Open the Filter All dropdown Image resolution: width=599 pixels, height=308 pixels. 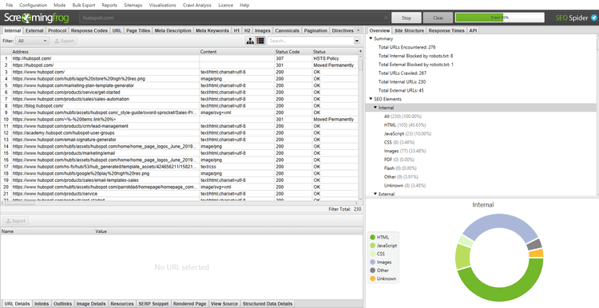[32, 41]
